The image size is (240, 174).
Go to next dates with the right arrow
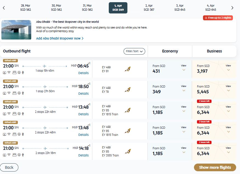(232, 8)
